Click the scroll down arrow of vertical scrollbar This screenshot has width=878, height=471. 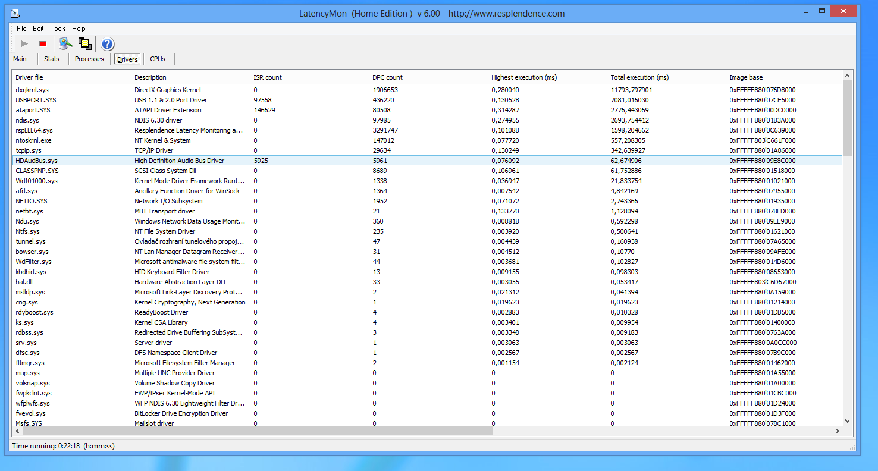847,421
